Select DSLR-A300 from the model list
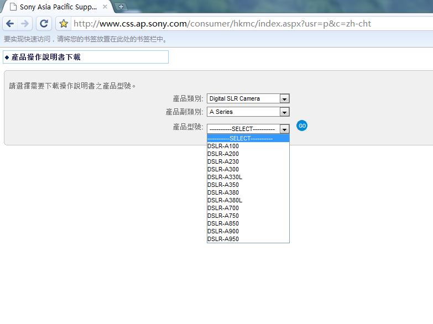The height and width of the screenshot is (324, 433). [x=248, y=169]
